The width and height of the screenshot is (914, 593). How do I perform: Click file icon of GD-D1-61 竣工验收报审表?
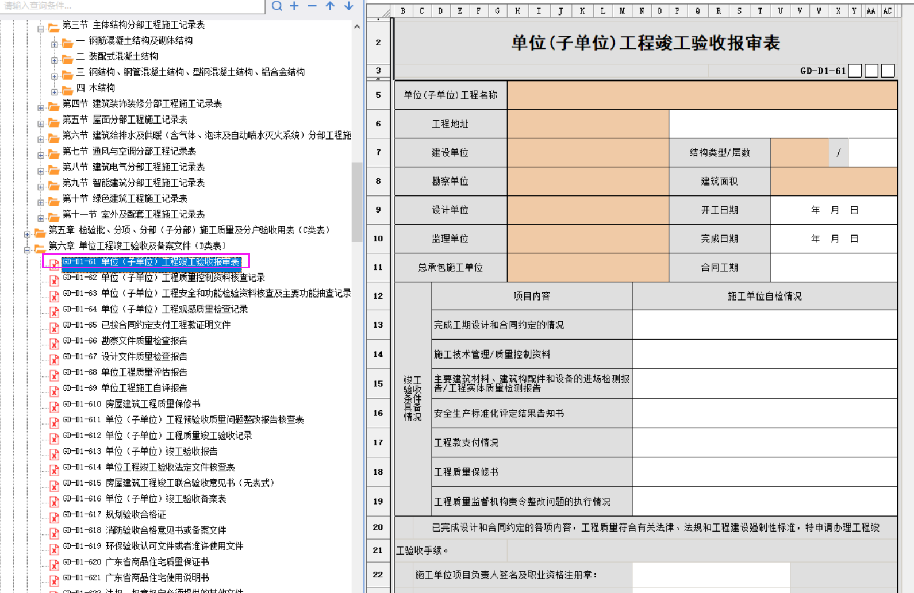click(54, 264)
